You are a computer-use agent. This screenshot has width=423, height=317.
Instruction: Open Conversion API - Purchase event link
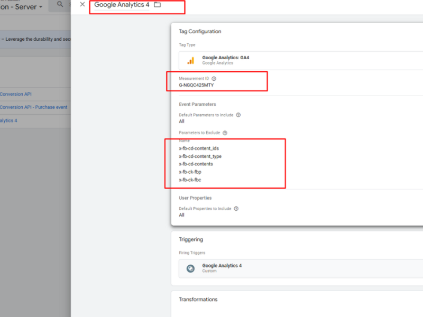coord(34,107)
